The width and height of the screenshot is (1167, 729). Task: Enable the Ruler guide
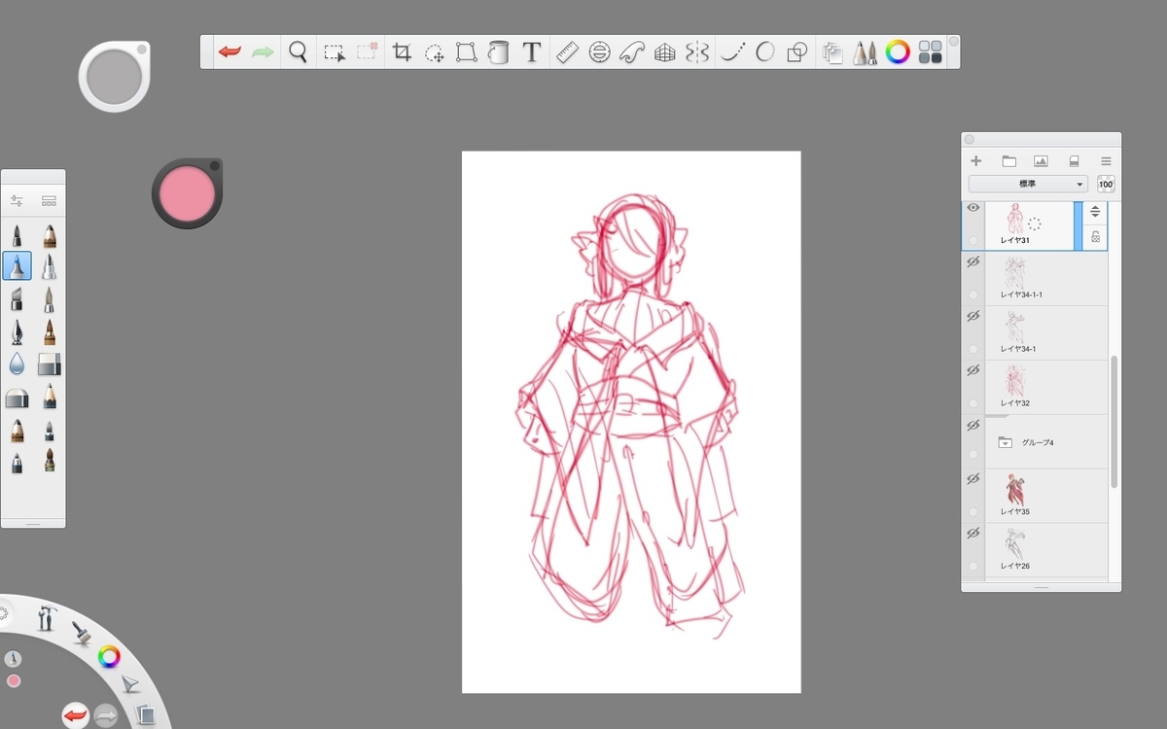click(x=567, y=52)
